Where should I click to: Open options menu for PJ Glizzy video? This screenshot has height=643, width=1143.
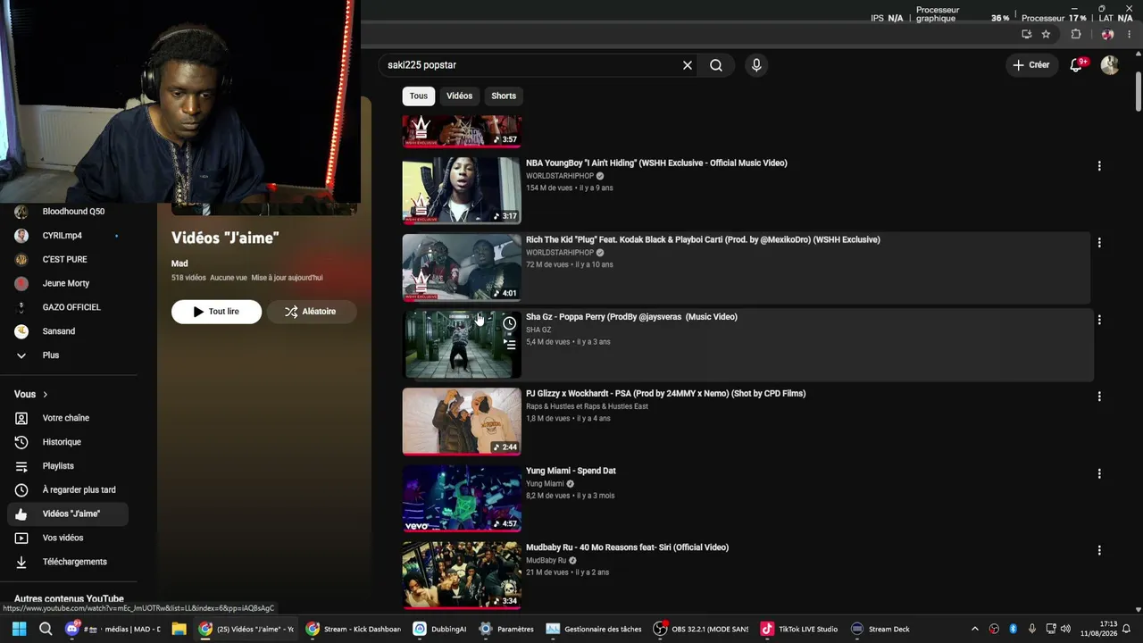1099,397
